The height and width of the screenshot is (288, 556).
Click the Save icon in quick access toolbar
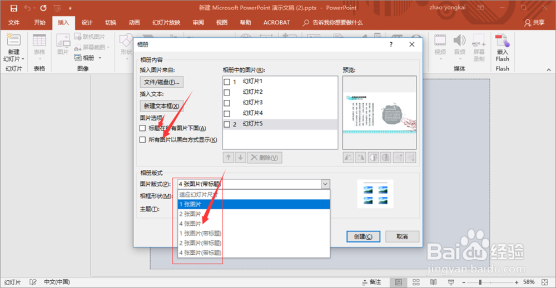click(13, 8)
